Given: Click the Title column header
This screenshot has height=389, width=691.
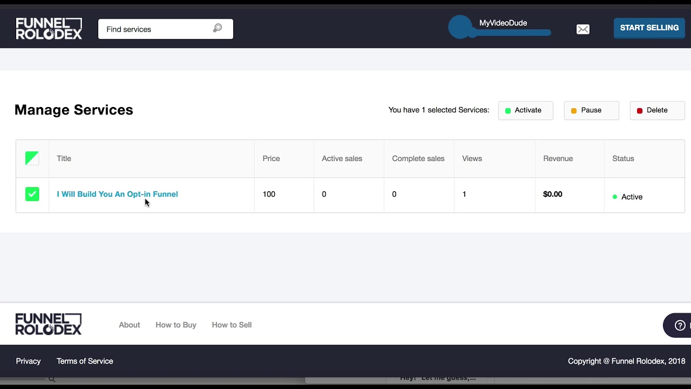Looking at the screenshot, I should pos(64,158).
